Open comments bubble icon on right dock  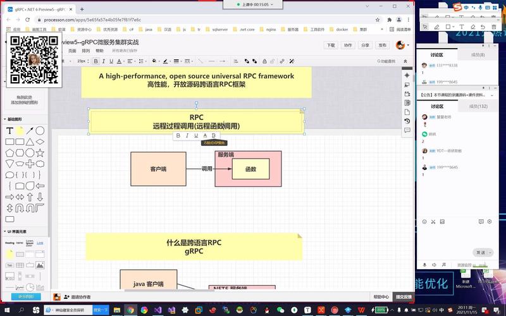(x=407, y=130)
